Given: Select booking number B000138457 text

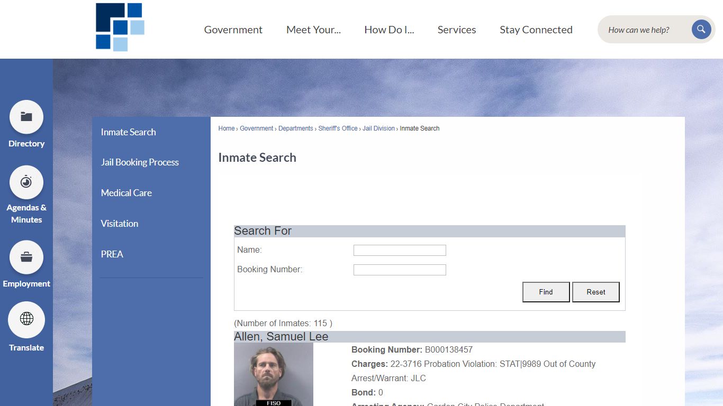Looking at the screenshot, I should pos(449,350).
